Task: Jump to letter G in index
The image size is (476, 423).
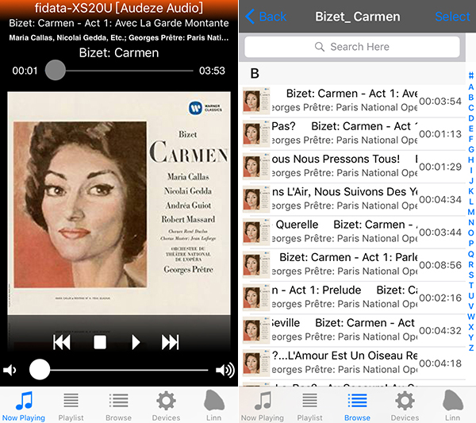Action: [470, 149]
